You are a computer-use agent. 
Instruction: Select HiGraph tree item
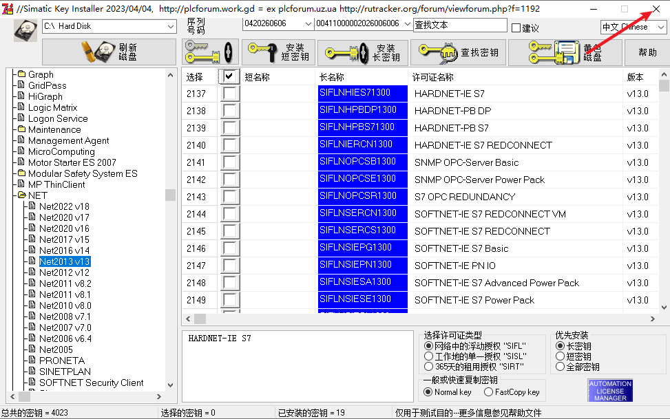45,96
